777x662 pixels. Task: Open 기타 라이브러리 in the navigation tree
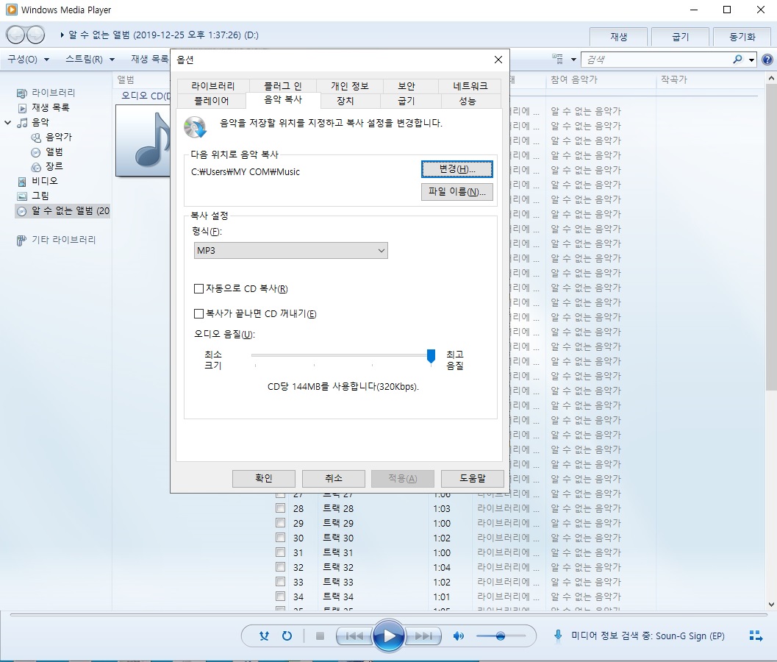coord(56,240)
